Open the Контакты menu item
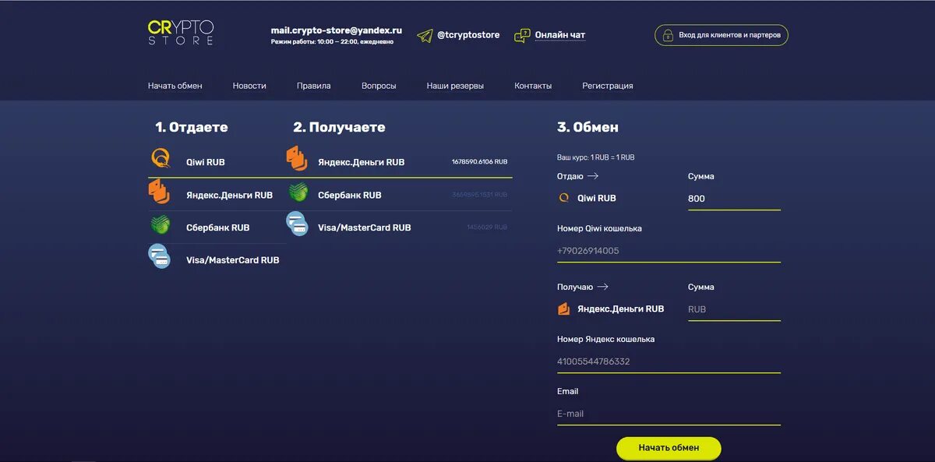This screenshot has width=935, height=462. tap(533, 86)
